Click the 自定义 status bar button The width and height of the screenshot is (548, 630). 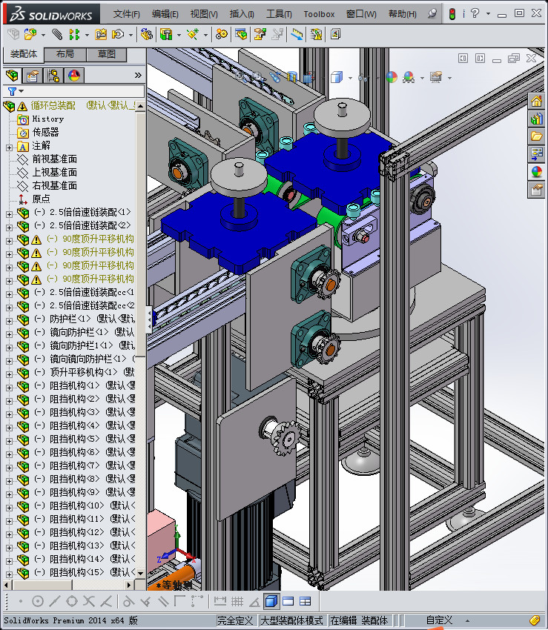coord(440,621)
